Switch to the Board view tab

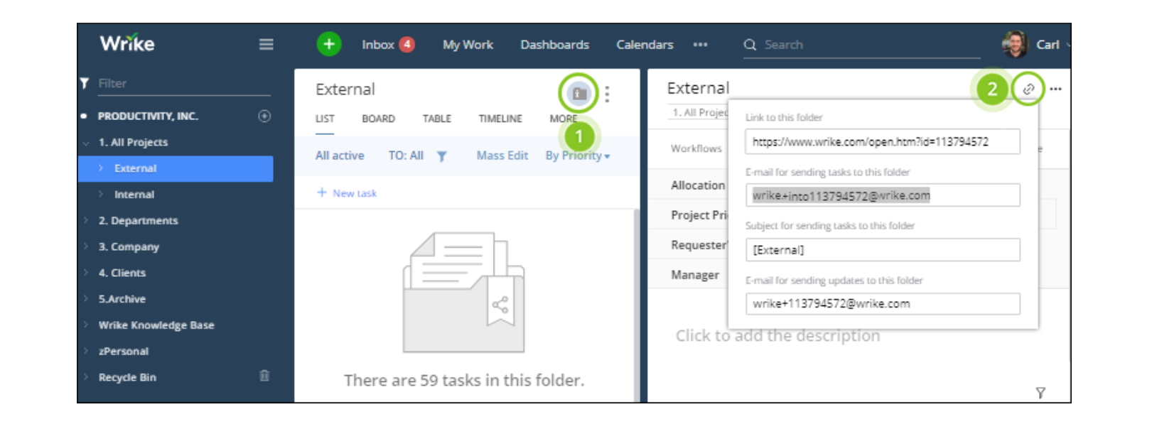point(378,119)
